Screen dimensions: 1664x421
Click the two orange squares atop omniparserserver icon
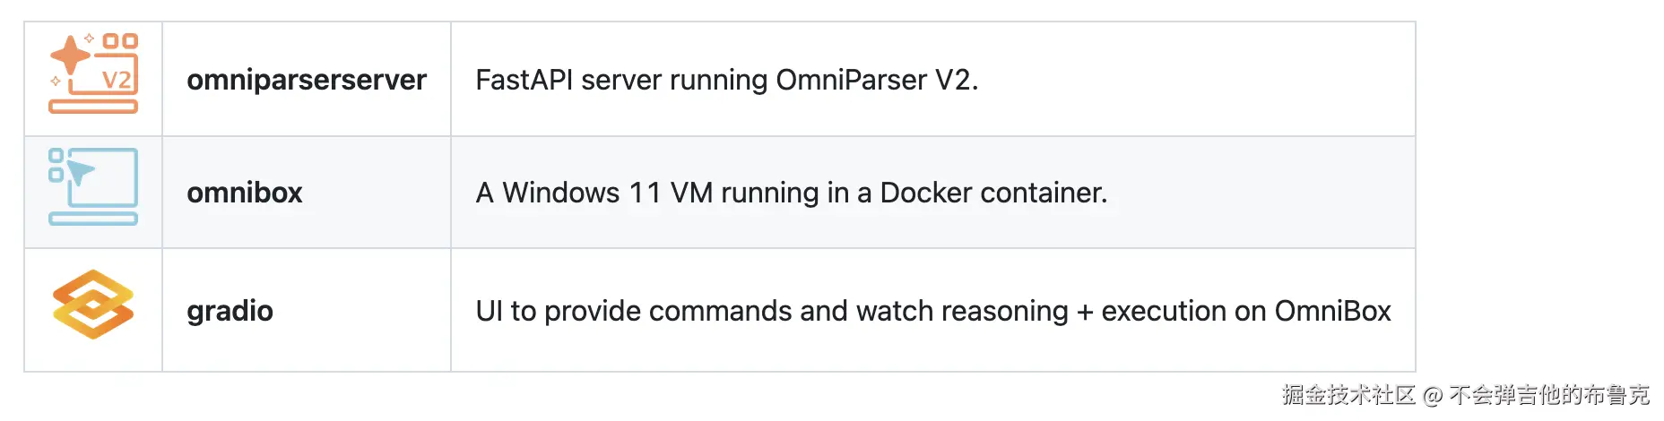120,41
